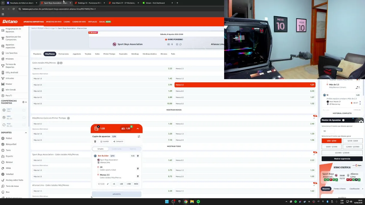The width and height of the screenshot is (365, 205).
Task: Click the Mostrar sugerencias button
Action: pyautogui.click(x=342, y=159)
